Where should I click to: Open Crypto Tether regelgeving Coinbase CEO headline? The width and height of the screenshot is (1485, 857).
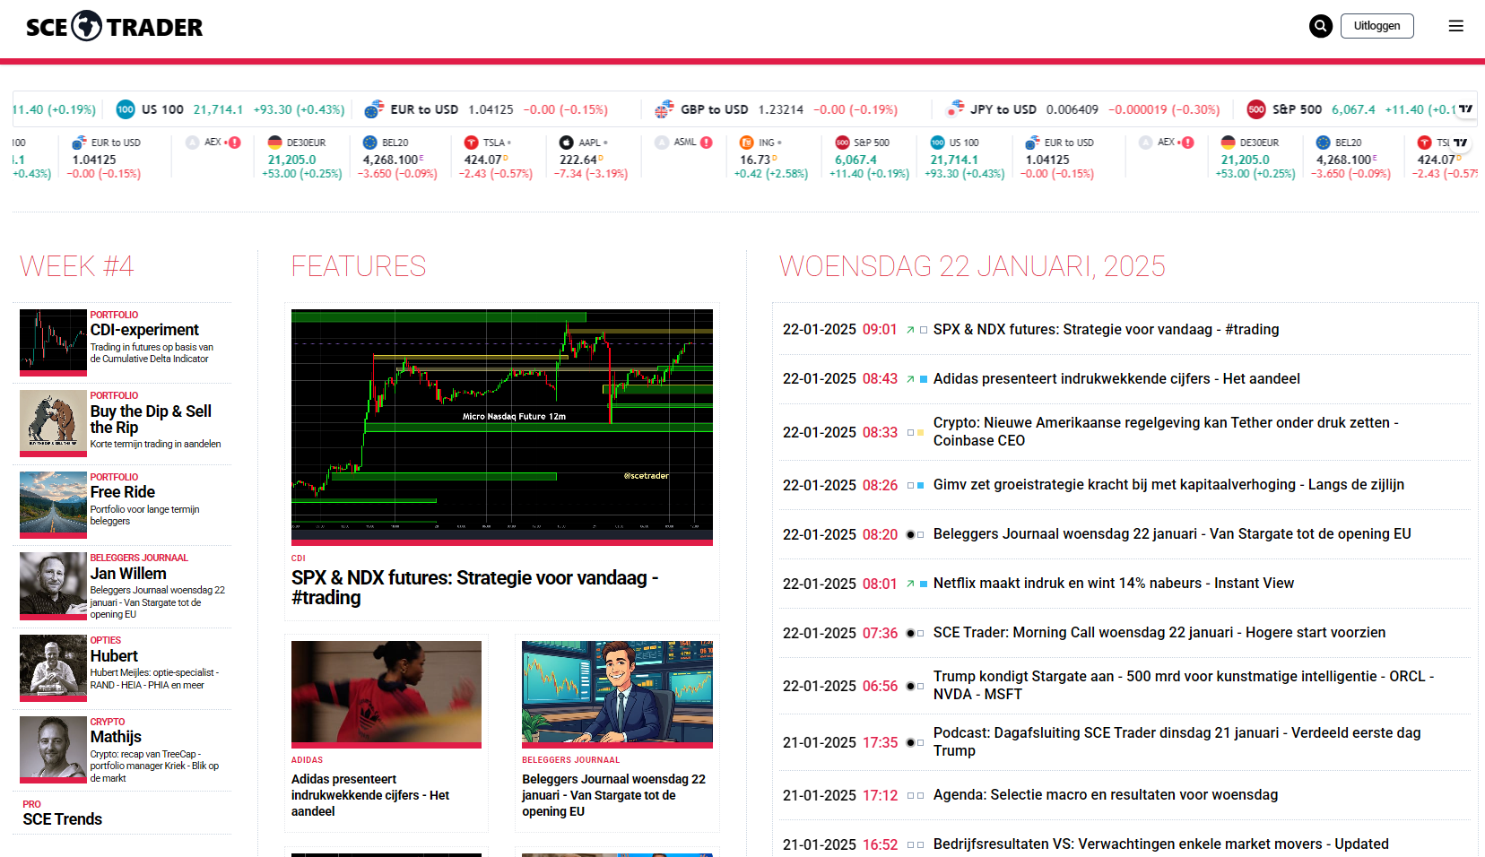click(x=1166, y=432)
